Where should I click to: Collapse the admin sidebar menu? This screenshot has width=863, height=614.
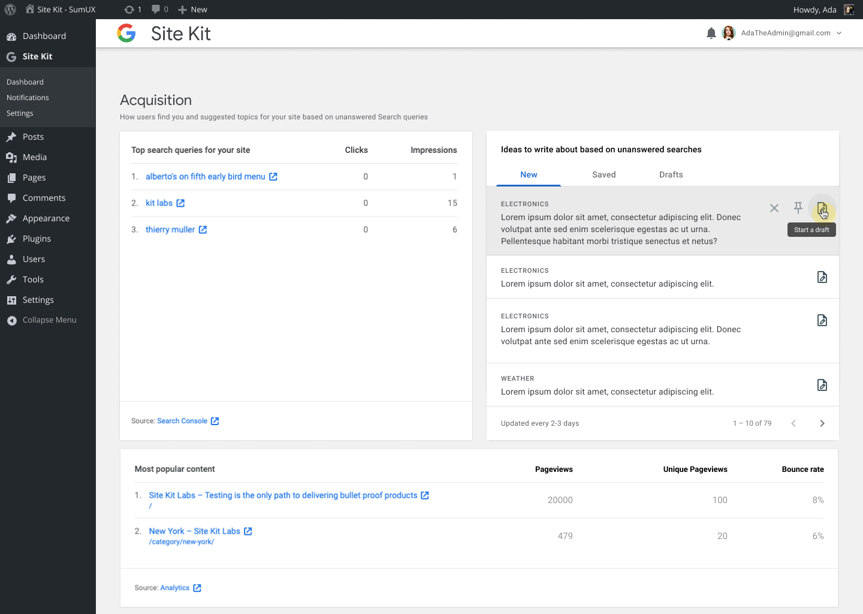48,320
